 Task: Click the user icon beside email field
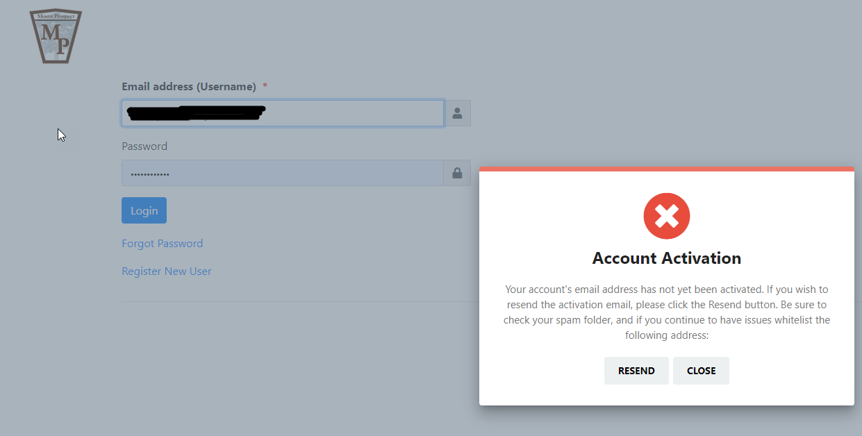457,113
